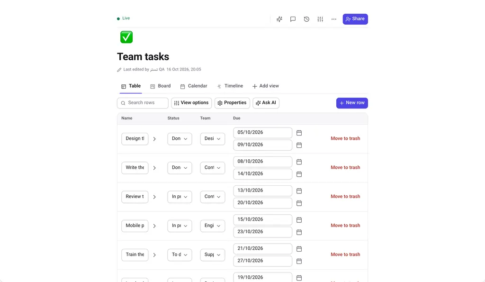This screenshot has height=282, width=485.
Task: Open the comments speech bubble icon
Action: (x=293, y=19)
